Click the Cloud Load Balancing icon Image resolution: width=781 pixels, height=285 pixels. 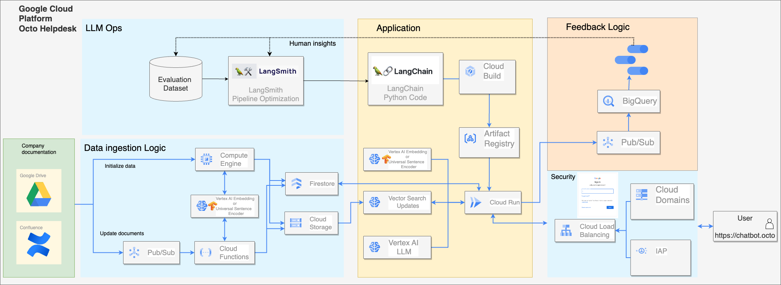[566, 230]
